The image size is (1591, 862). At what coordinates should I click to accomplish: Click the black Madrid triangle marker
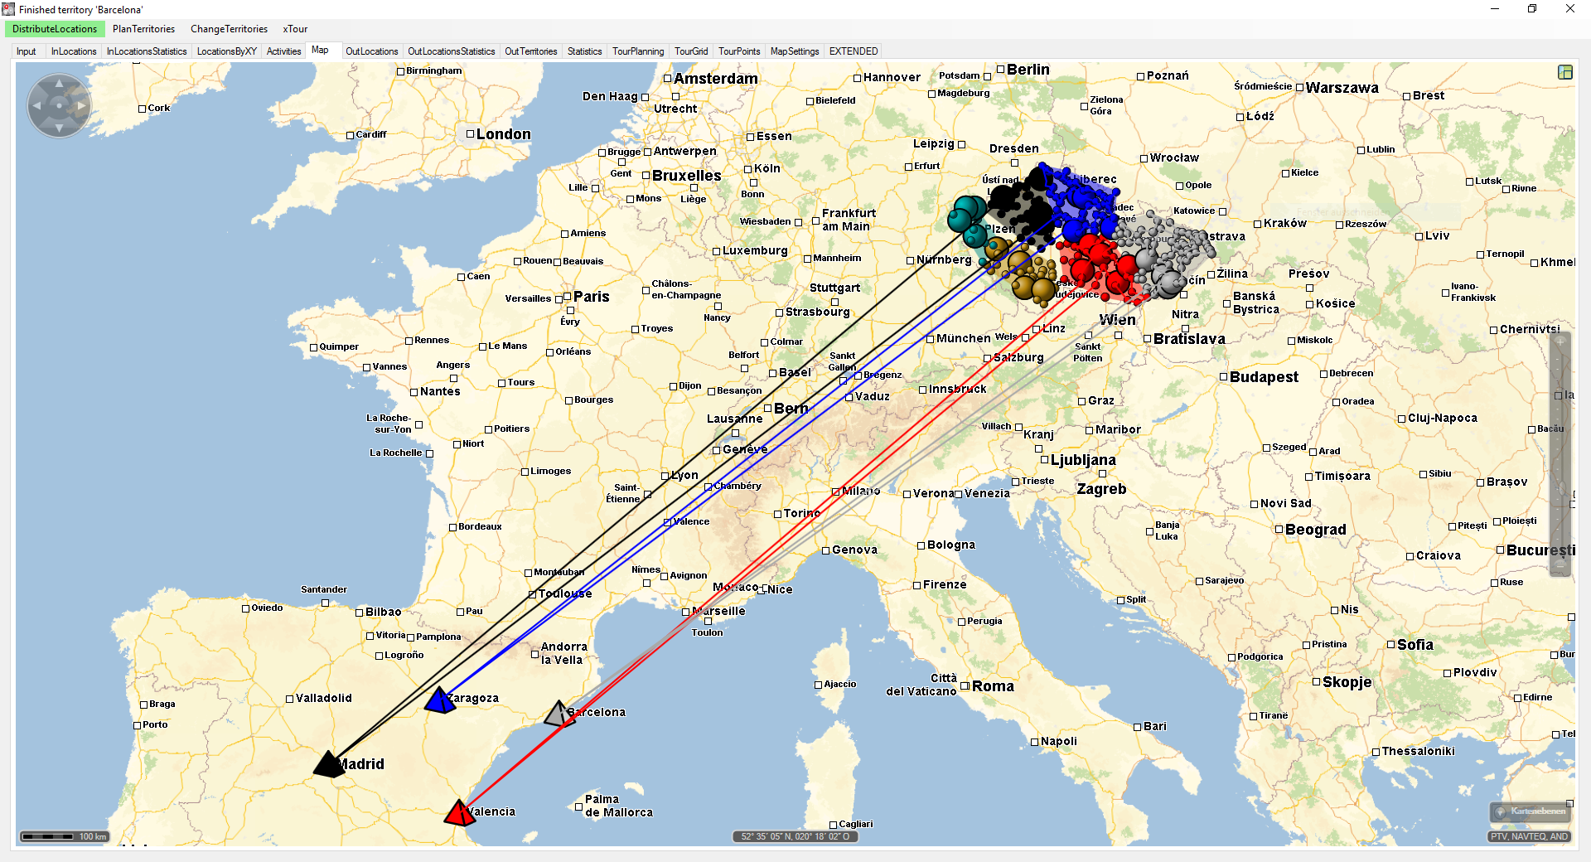tap(329, 765)
